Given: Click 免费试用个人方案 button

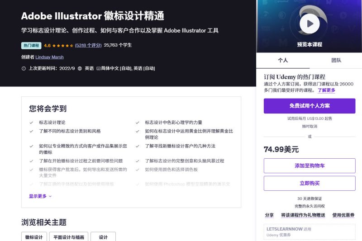Looking at the screenshot, I should pos(310,106).
